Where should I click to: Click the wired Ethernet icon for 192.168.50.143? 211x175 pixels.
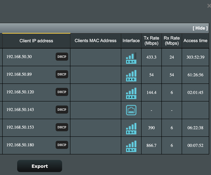click(131, 110)
